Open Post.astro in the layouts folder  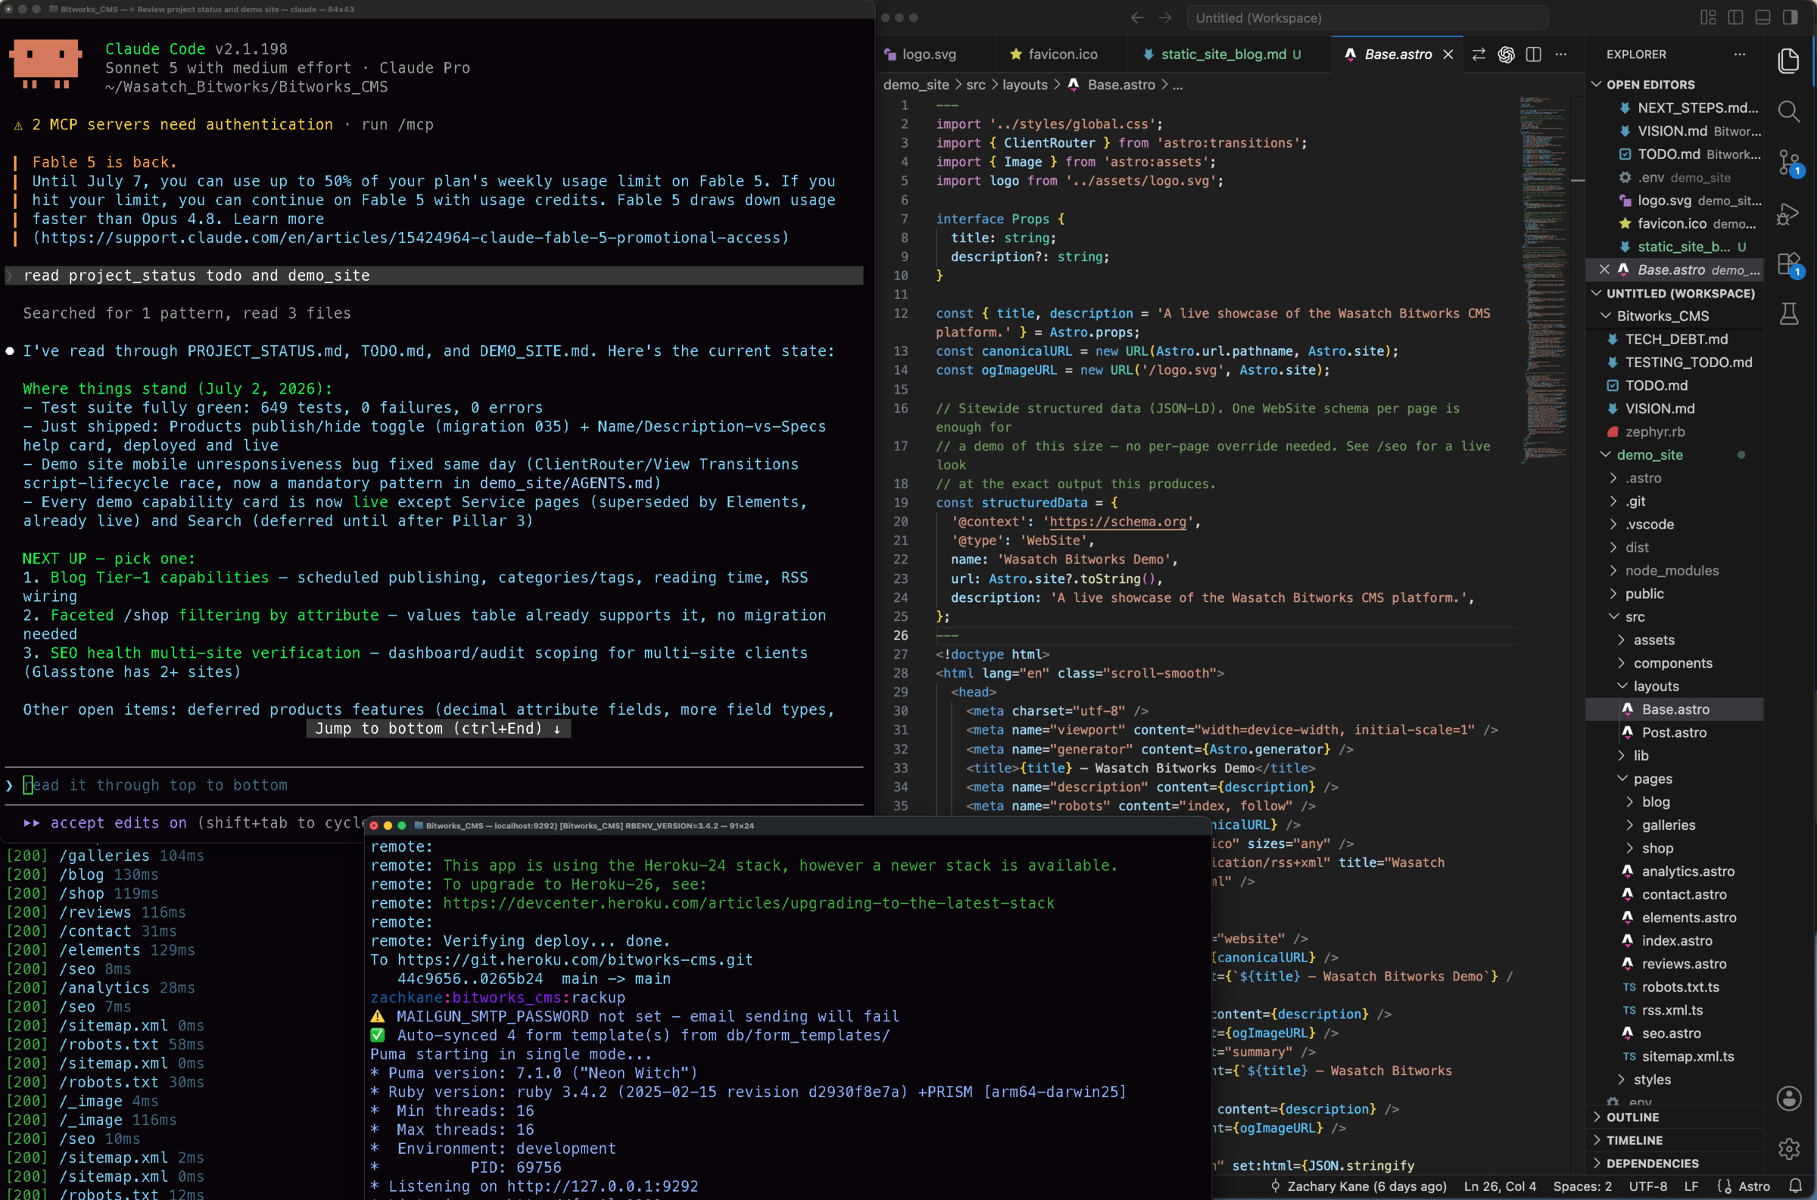[1675, 732]
